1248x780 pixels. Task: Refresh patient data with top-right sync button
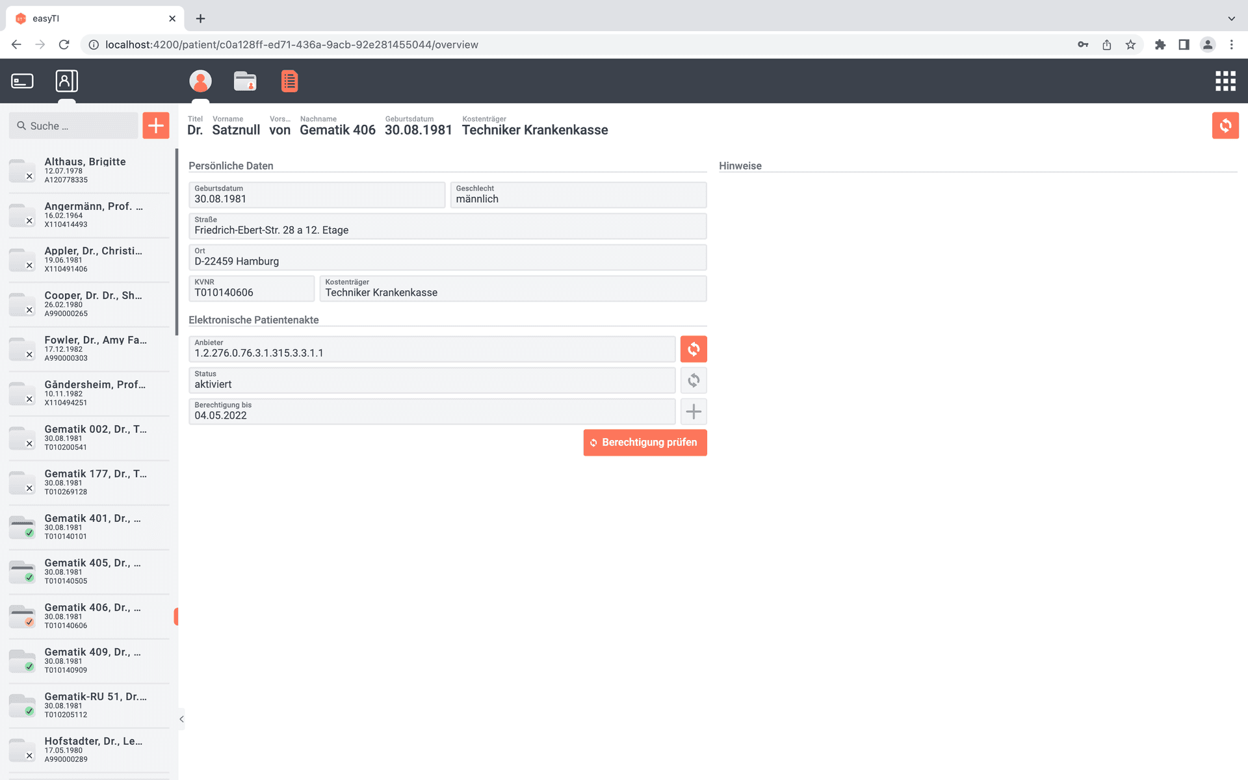[x=1225, y=125]
